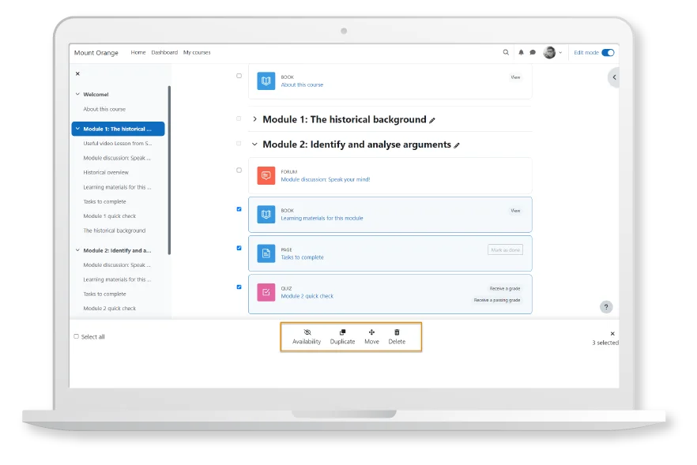Go to Home in top navigation
This screenshot has height=465, width=697.
(138, 52)
